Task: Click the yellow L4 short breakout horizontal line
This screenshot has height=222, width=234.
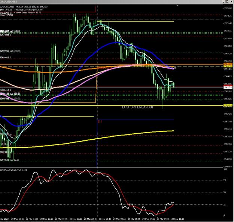Action: click(x=112, y=105)
